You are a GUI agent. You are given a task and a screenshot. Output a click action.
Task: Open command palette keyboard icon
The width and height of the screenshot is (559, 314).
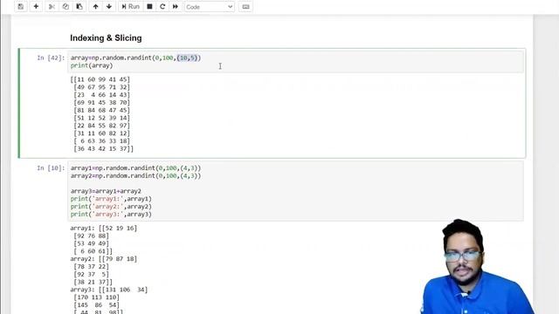pos(245,6)
